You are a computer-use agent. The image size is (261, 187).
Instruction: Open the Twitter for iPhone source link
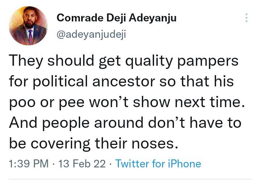coord(158,164)
